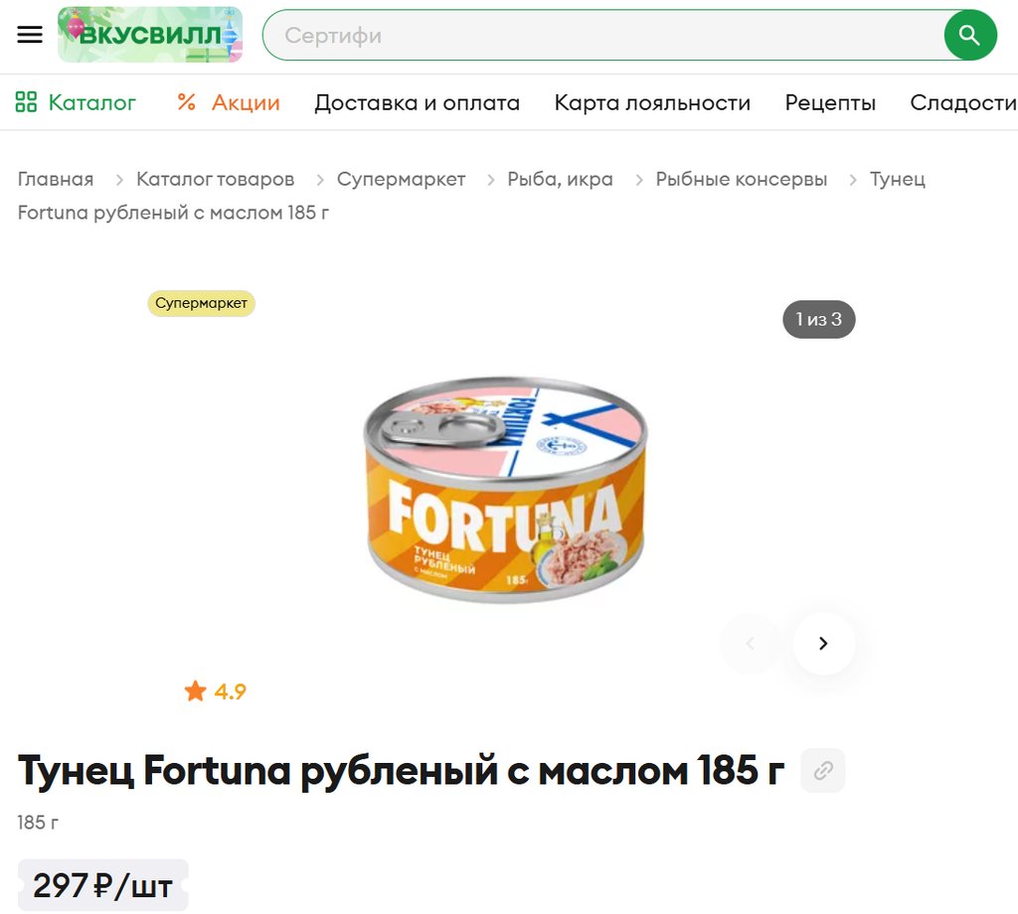Show next product photo with right arrow
1018x914 pixels.
coord(823,643)
